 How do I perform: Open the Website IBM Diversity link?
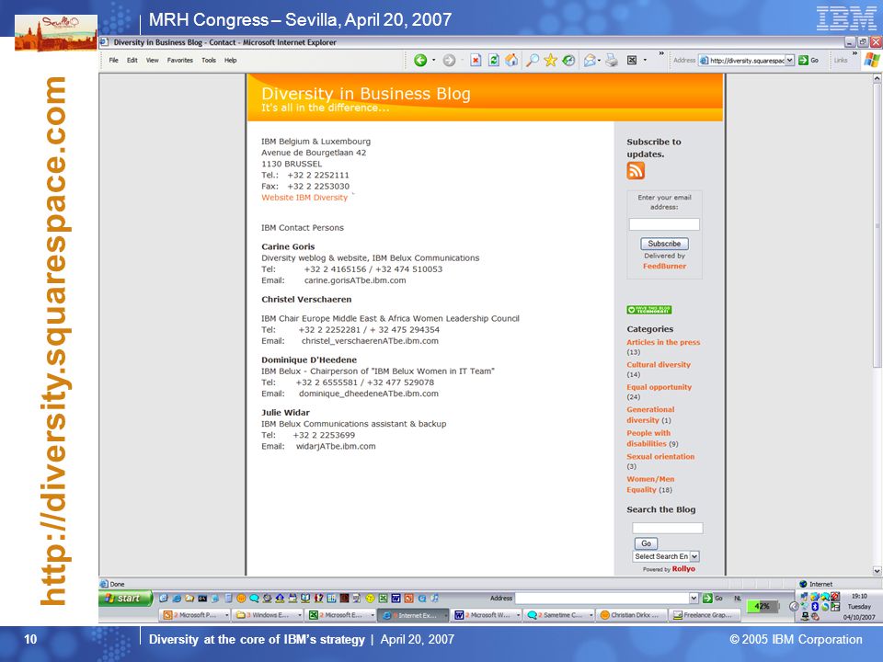coord(304,198)
